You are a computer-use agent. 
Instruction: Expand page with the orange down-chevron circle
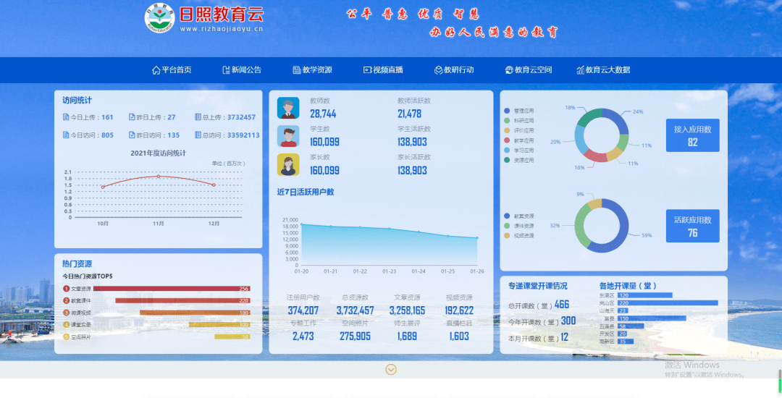(x=391, y=370)
